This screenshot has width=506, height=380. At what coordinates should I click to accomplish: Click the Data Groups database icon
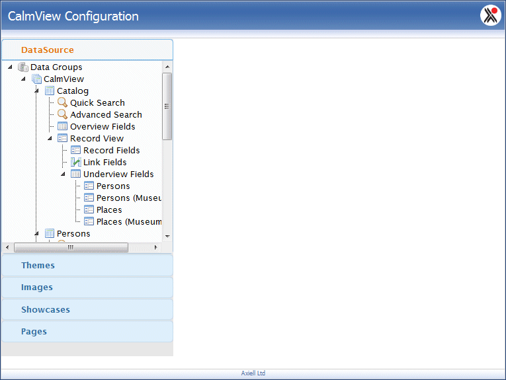click(x=23, y=67)
